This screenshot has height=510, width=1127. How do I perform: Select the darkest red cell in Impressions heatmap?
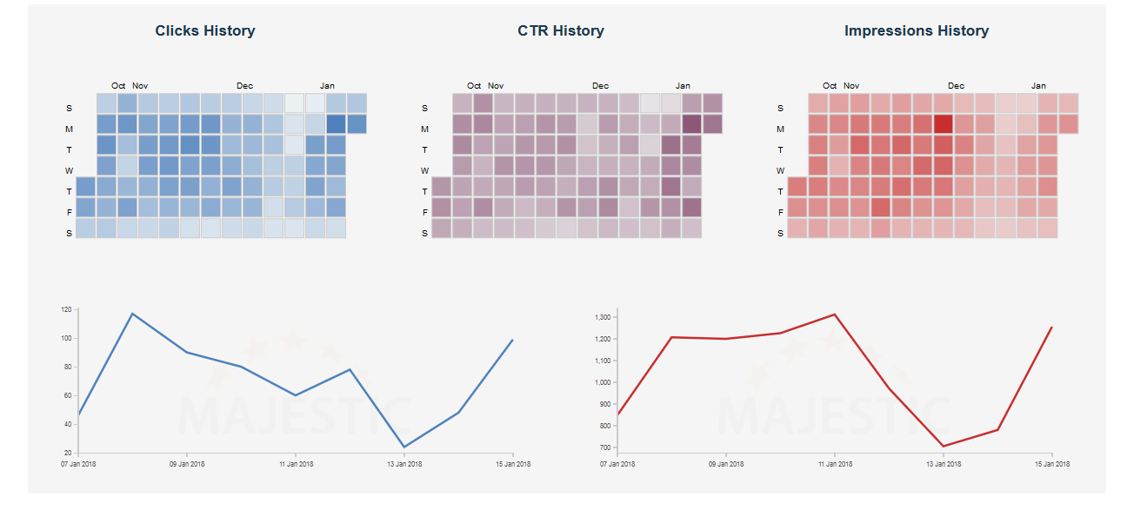coord(943,124)
